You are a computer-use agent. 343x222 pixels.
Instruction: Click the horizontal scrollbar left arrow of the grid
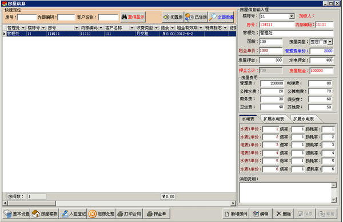pos(5,203)
